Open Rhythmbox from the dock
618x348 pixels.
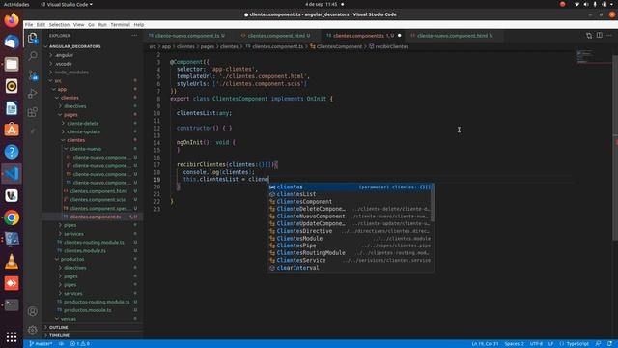point(12,86)
